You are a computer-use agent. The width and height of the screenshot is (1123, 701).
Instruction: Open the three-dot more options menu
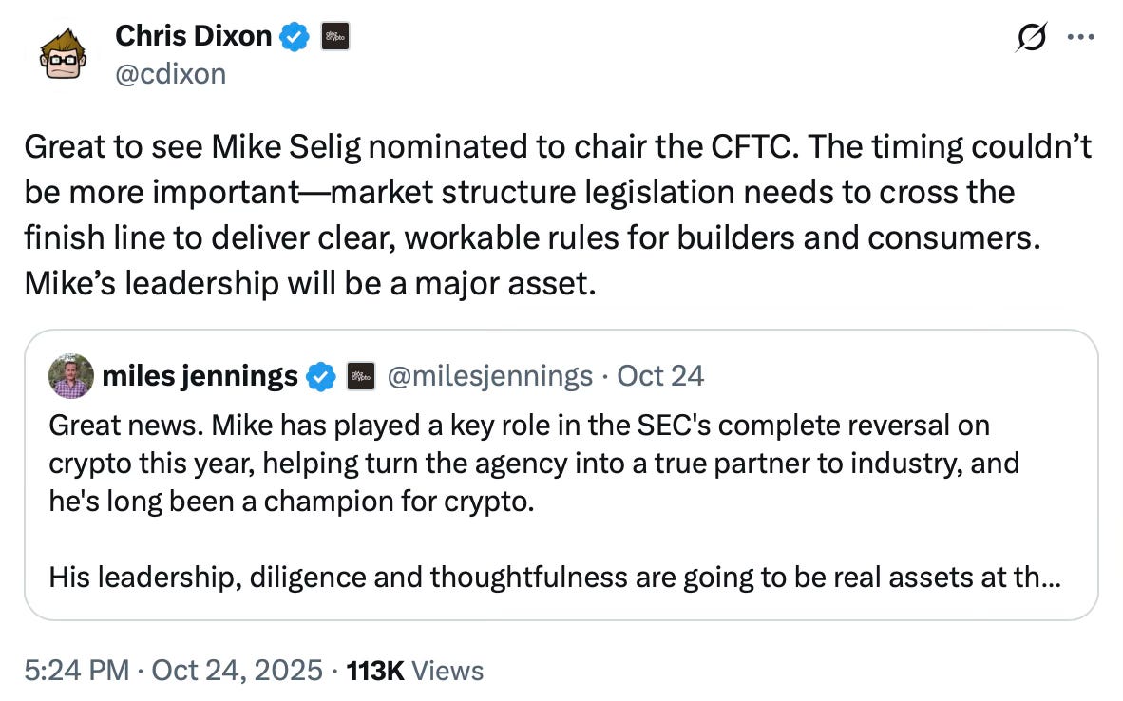pos(1080,36)
